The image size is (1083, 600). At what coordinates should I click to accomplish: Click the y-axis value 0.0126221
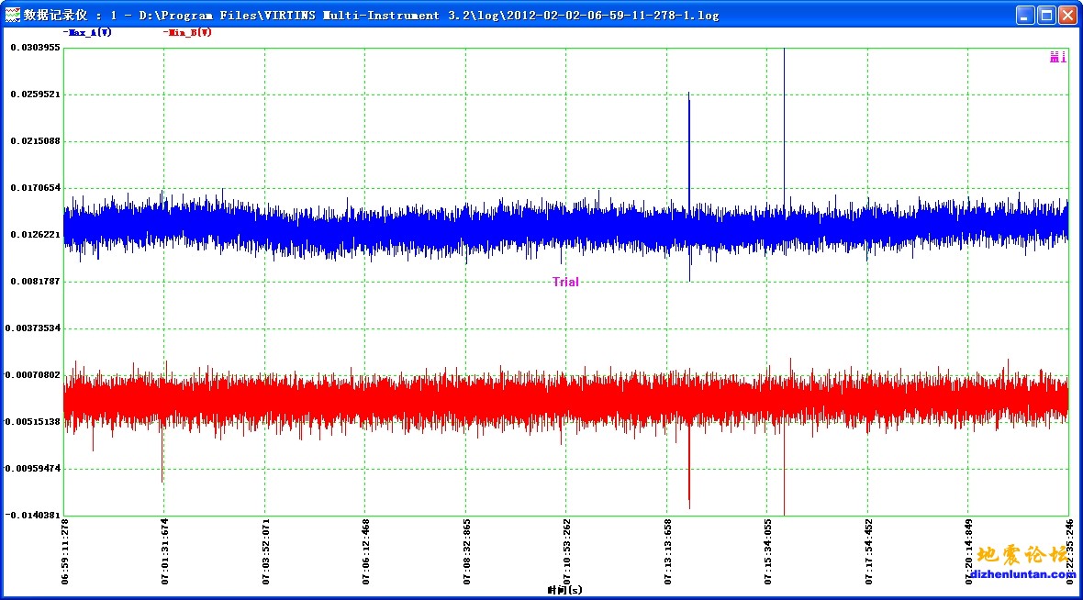click(35, 235)
